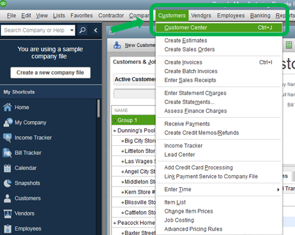Choose Enter Statement Charges
The image size is (295, 235).
click(x=195, y=93)
